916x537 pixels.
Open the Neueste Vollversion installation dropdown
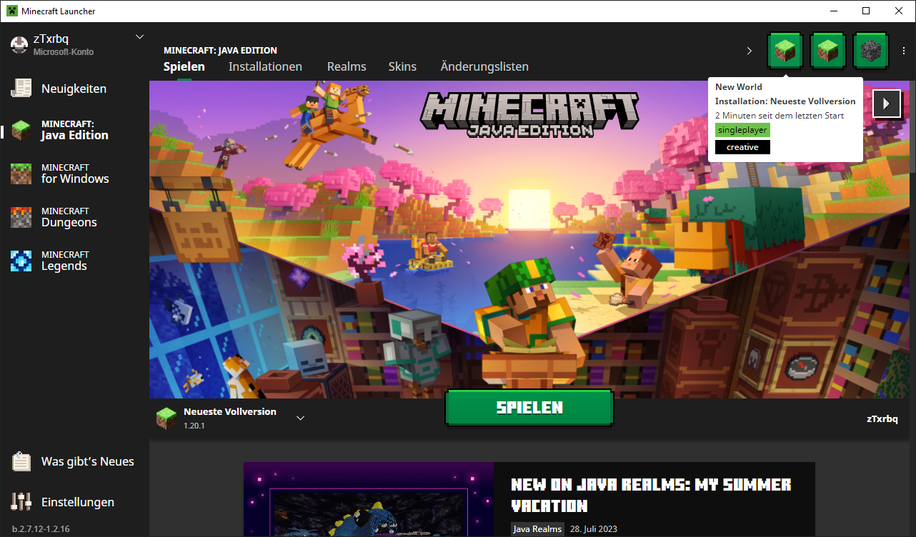tap(232, 418)
